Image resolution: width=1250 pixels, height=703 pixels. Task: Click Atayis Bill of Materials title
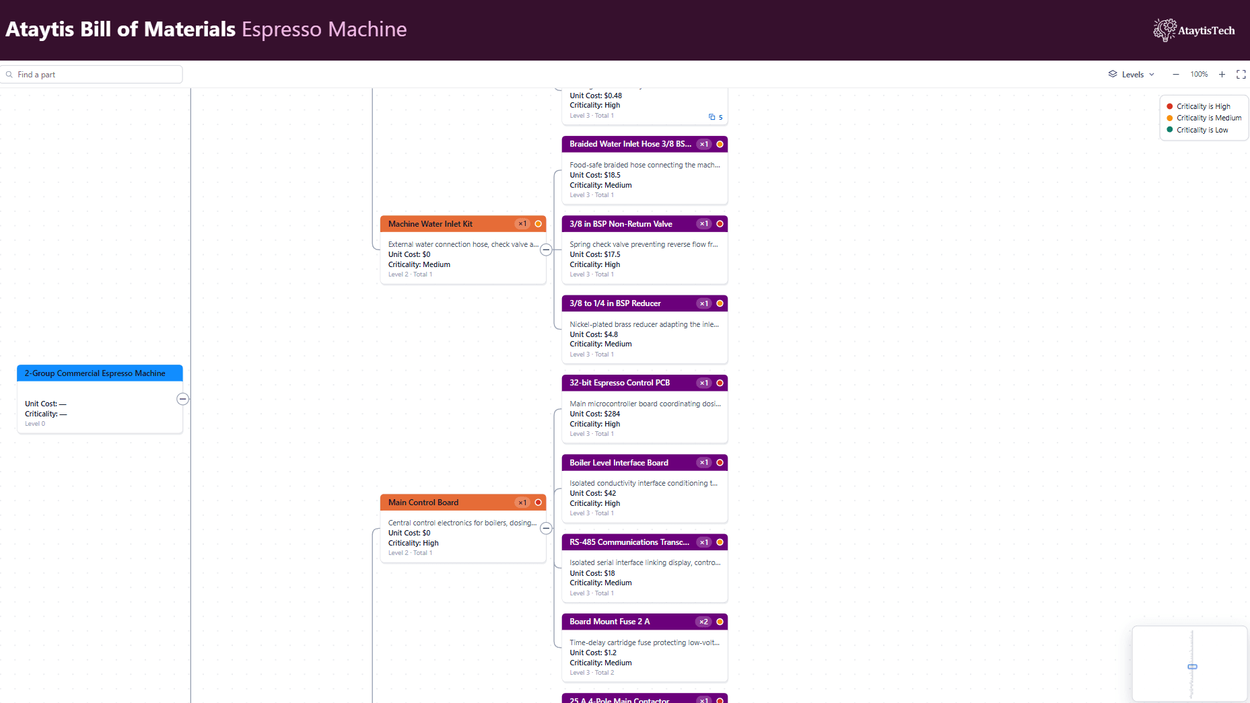120,30
